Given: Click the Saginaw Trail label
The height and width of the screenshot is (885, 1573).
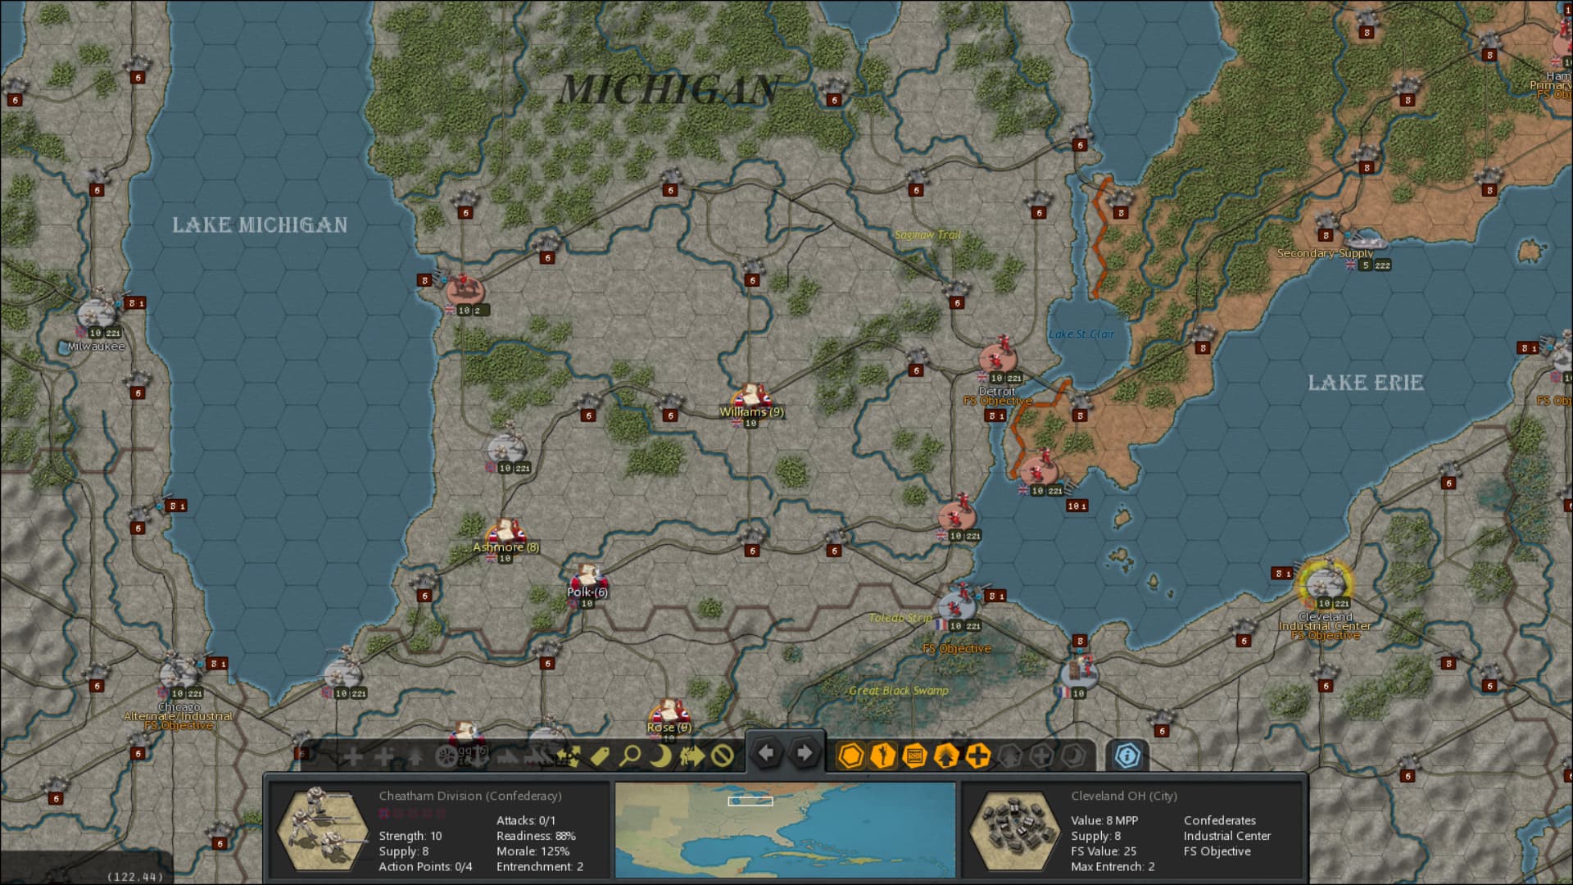Looking at the screenshot, I should (927, 234).
